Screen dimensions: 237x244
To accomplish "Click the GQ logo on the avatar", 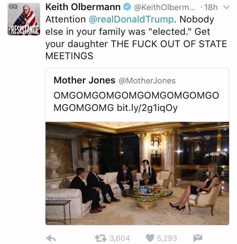I will (x=13, y=7).
